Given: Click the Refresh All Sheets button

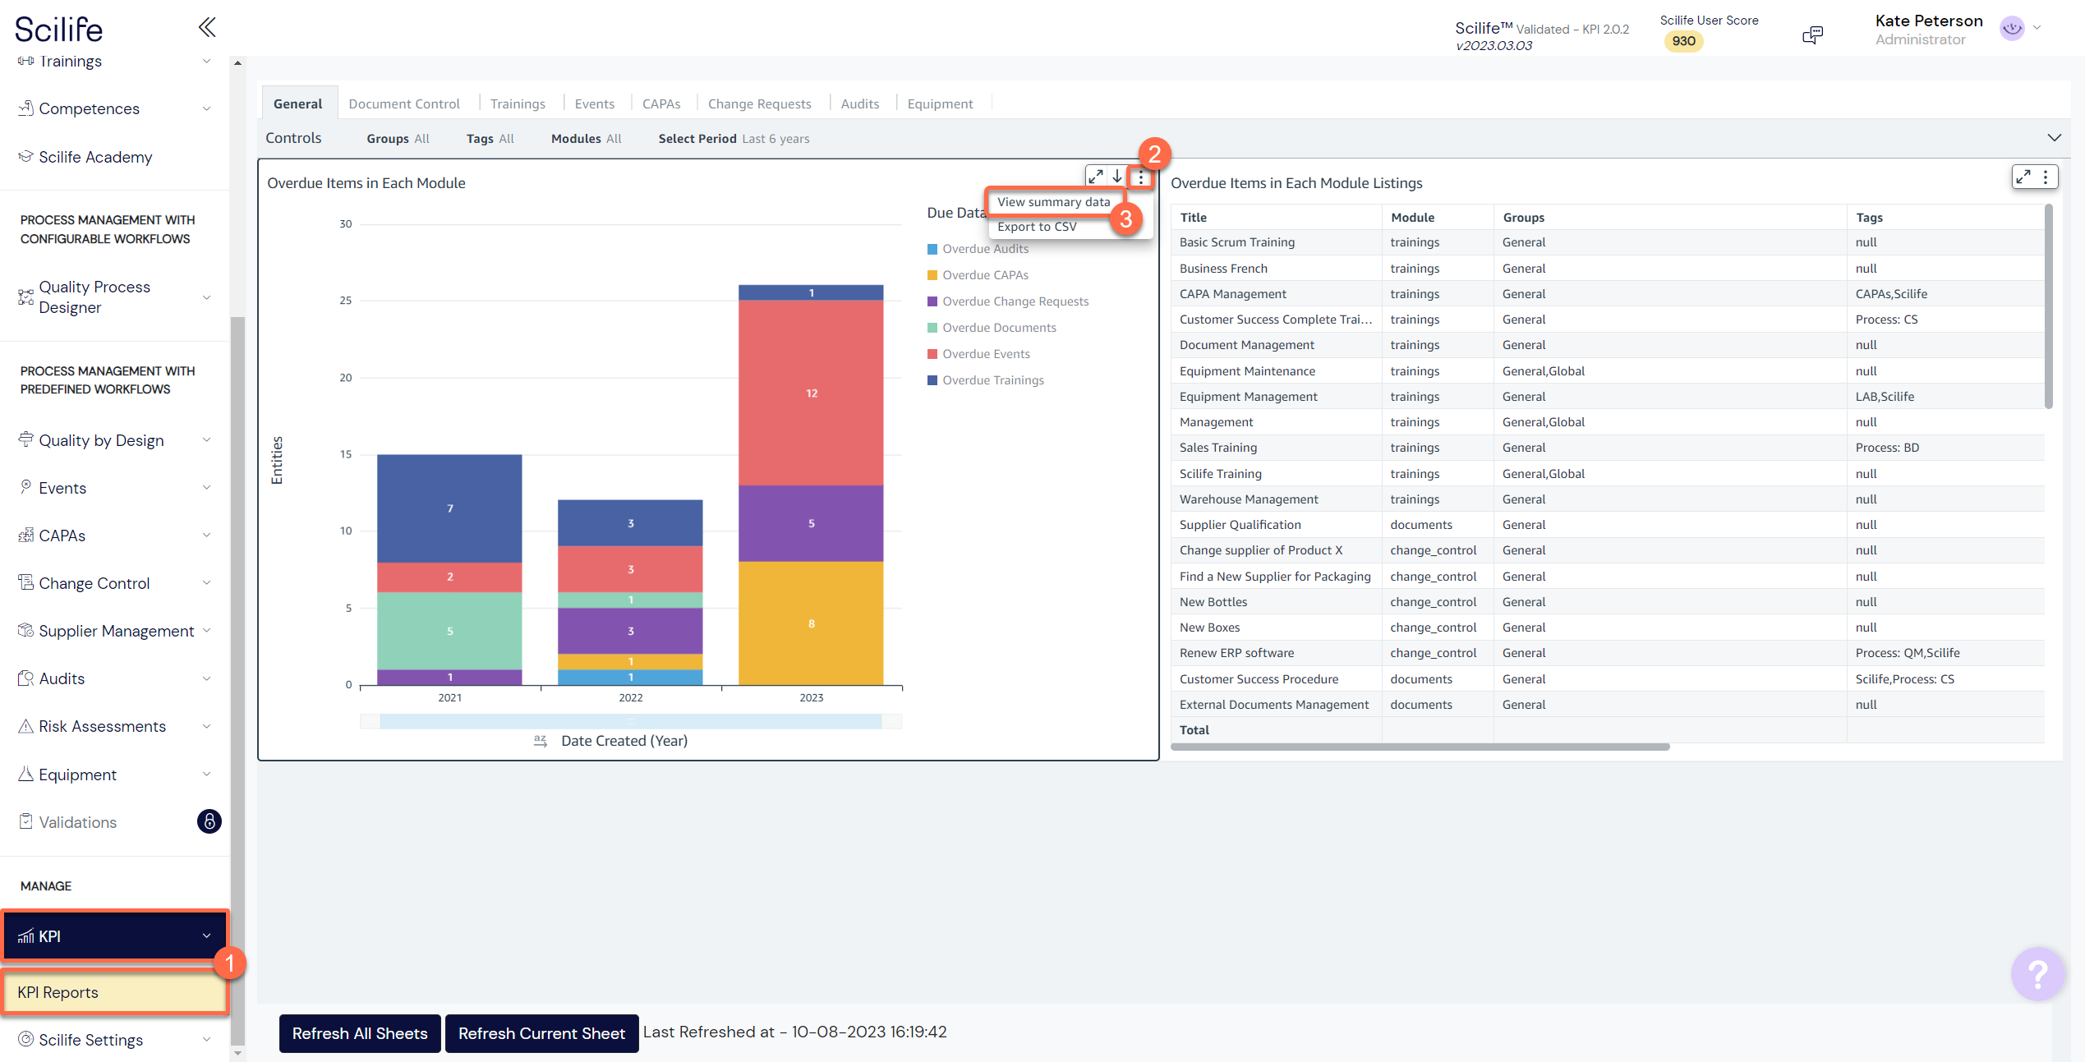Looking at the screenshot, I should (360, 1033).
